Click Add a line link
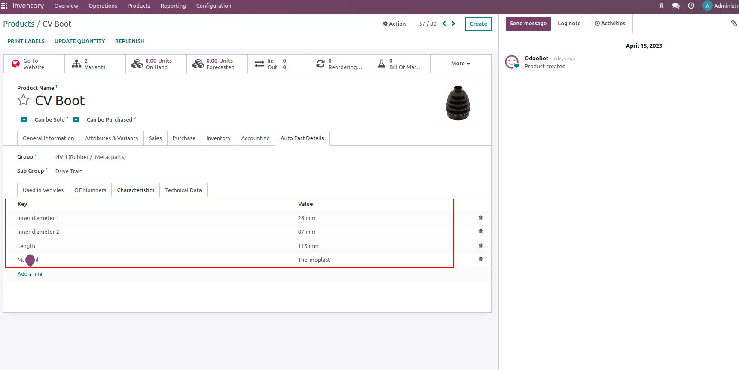The height and width of the screenshot is (370, 739). [30, 274]
